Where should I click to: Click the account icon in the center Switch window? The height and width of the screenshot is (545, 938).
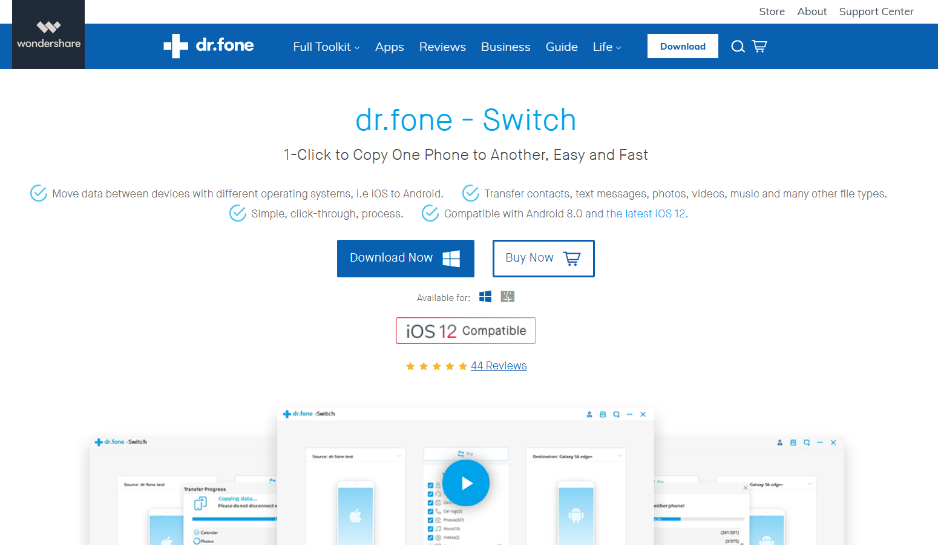point(589,415)
